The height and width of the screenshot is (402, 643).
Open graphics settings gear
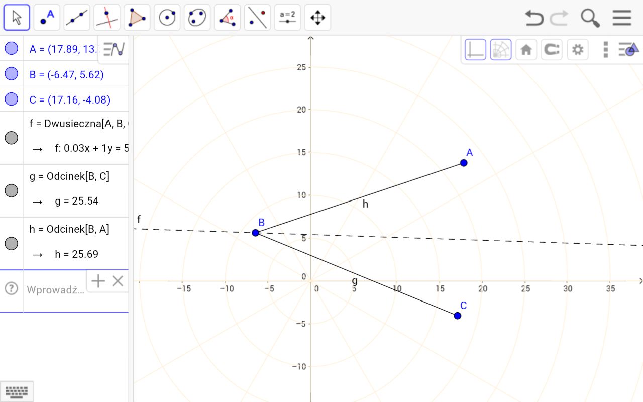pyautogui.click(x=578, y=50)
